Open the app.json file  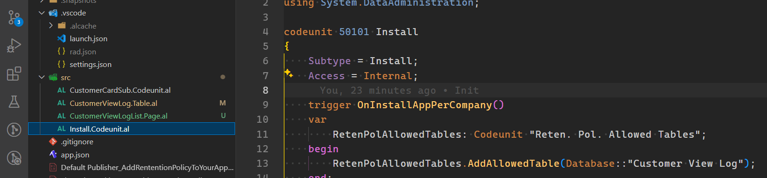coord(75,155)
